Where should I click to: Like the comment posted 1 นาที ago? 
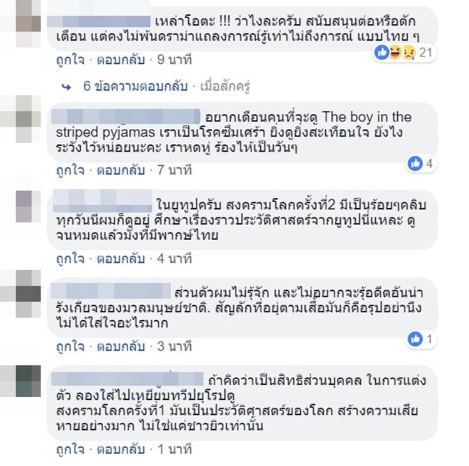pyautogui.click(x=70, y=449)
